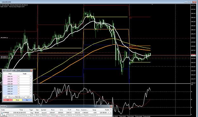Place sell order at 2032.38 row arrow

coord(18,89)
